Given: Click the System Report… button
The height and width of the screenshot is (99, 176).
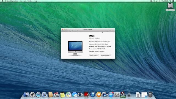Looking at the screenshot, I should pyautogui.click(x=94, y=55).
